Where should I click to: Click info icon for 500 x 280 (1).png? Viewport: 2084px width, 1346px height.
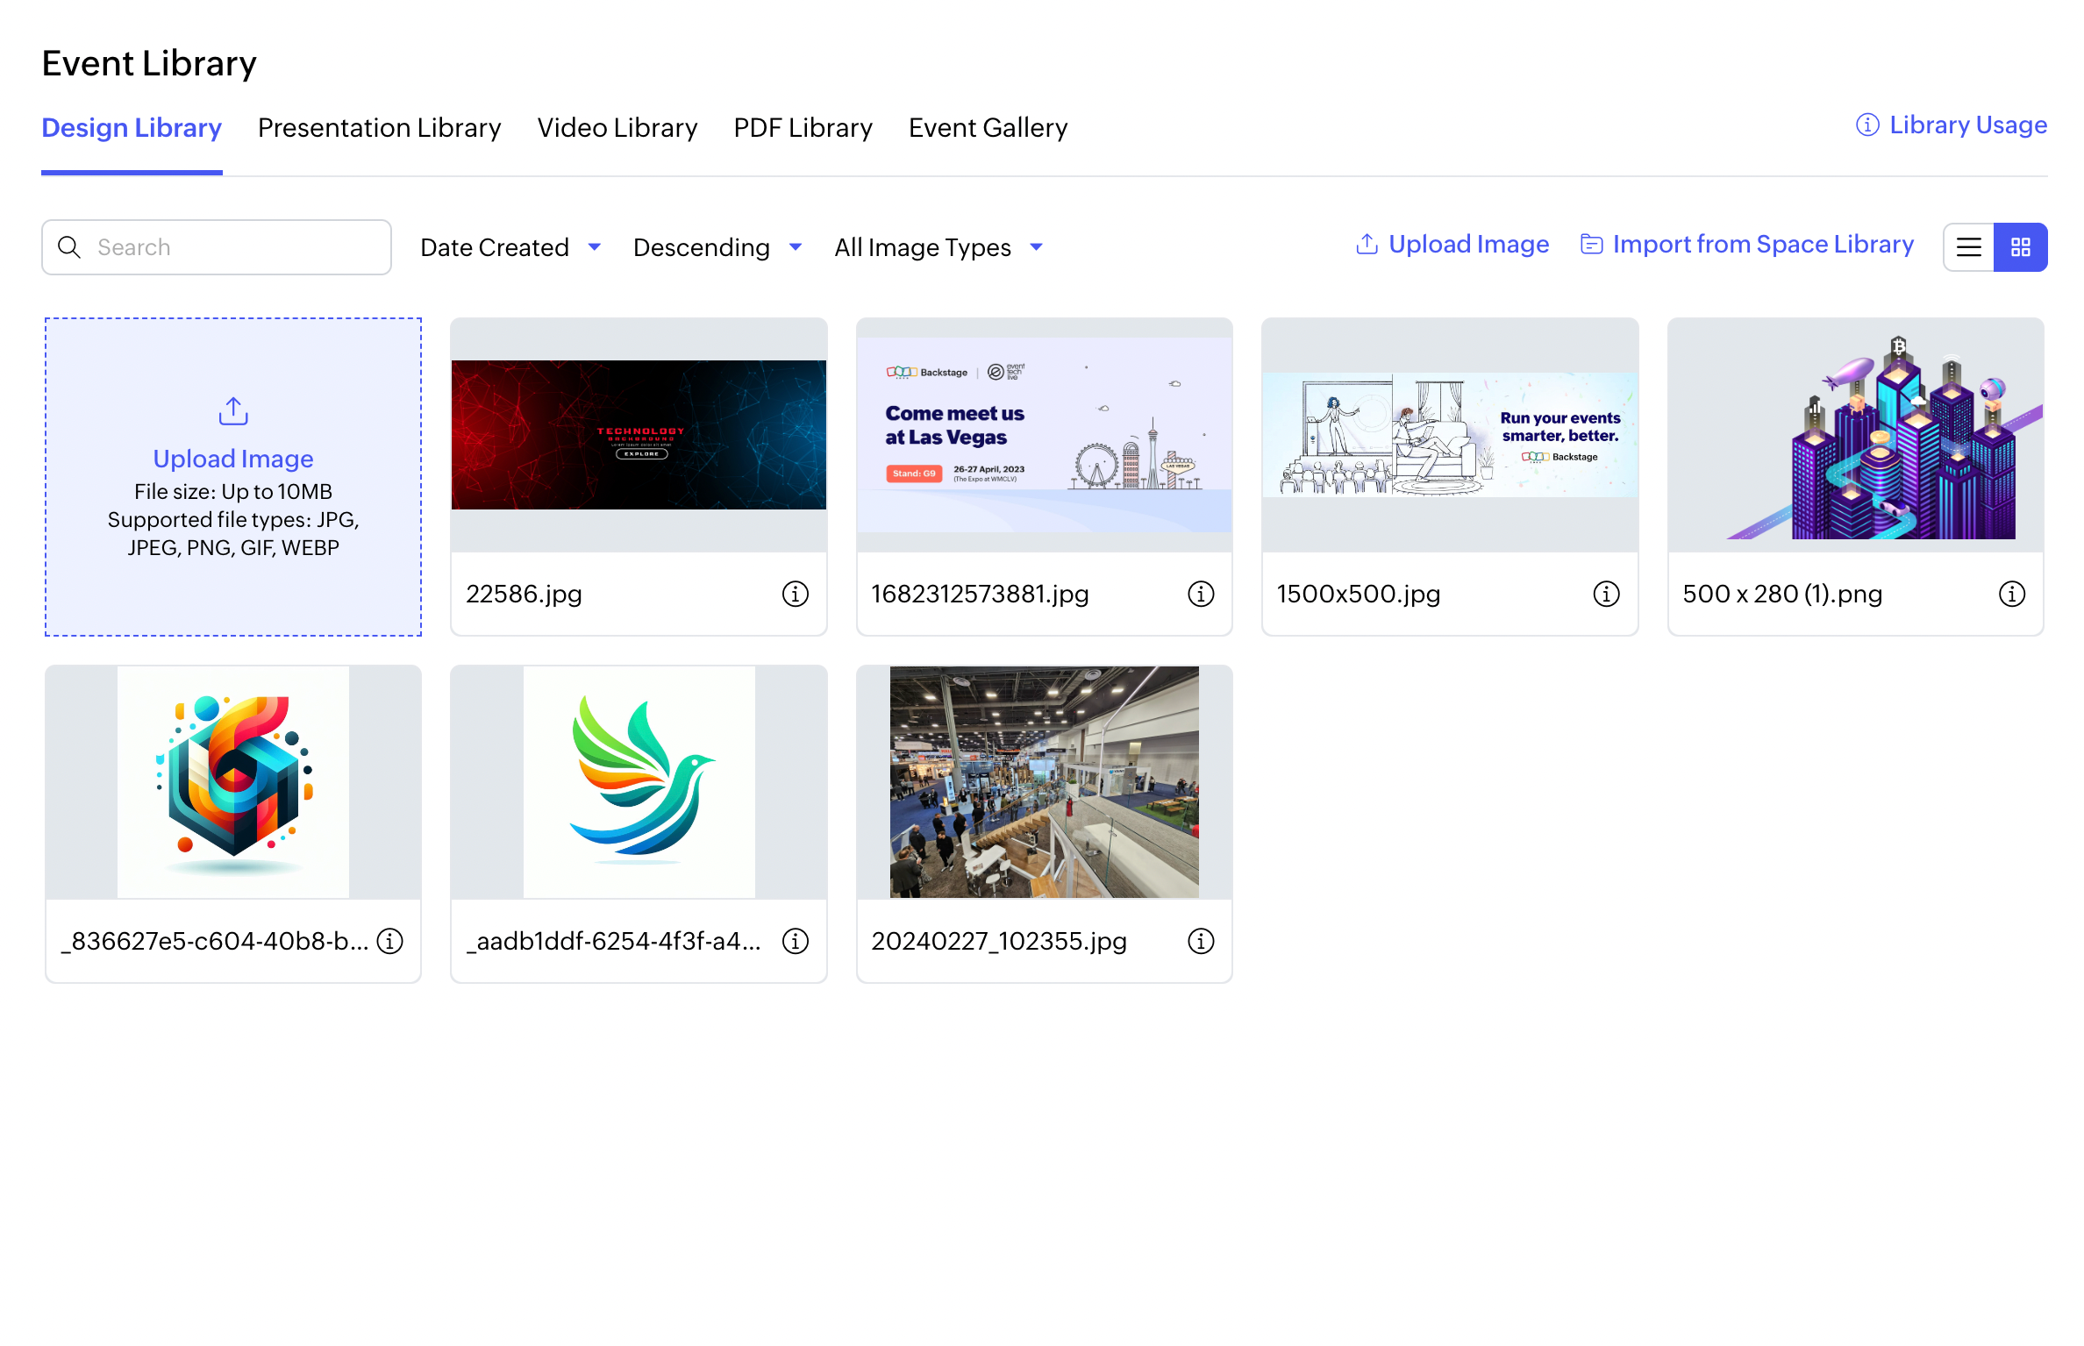click(x=2010, y=594)
